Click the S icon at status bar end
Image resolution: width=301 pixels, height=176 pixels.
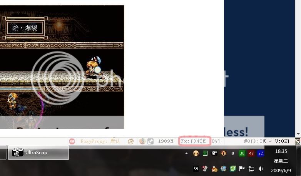click(x=298, y=141)
